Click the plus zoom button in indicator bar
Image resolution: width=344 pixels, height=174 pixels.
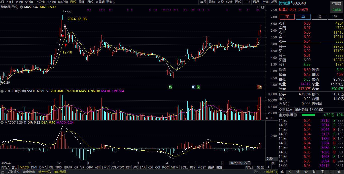(268, 167)
